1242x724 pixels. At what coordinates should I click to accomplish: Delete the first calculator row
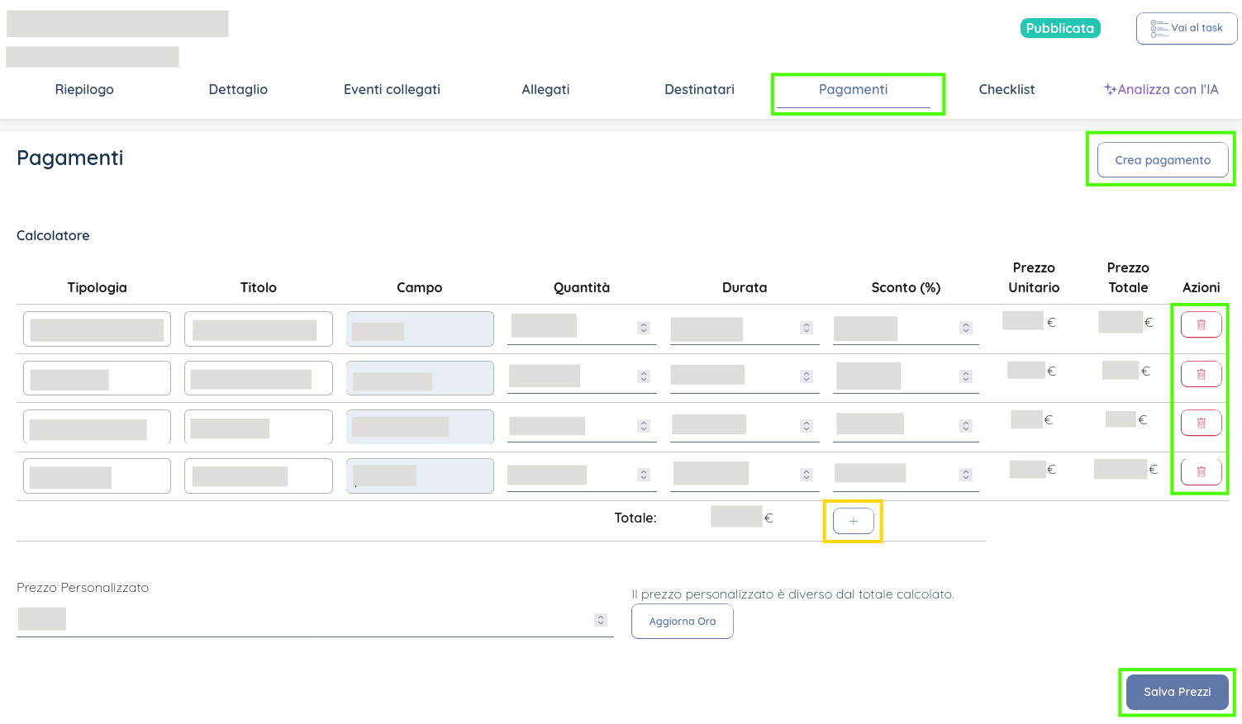point(1201,325)
